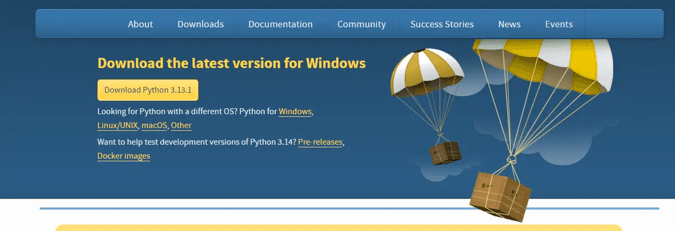Go to the Documentation menu
Screen dimensions: 675x231
[280, 24]
